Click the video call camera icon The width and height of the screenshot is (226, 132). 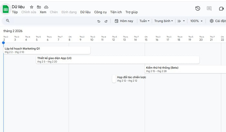click(x=221, y=9)
